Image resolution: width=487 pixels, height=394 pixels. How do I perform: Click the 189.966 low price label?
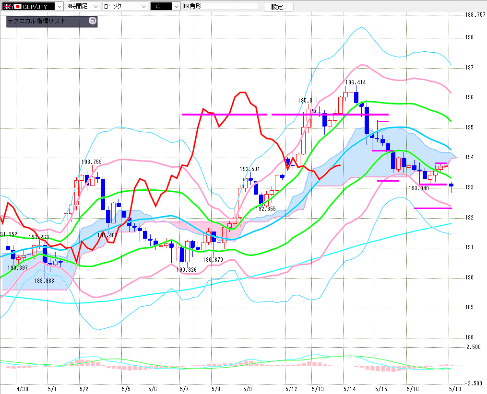coord(44,281)
